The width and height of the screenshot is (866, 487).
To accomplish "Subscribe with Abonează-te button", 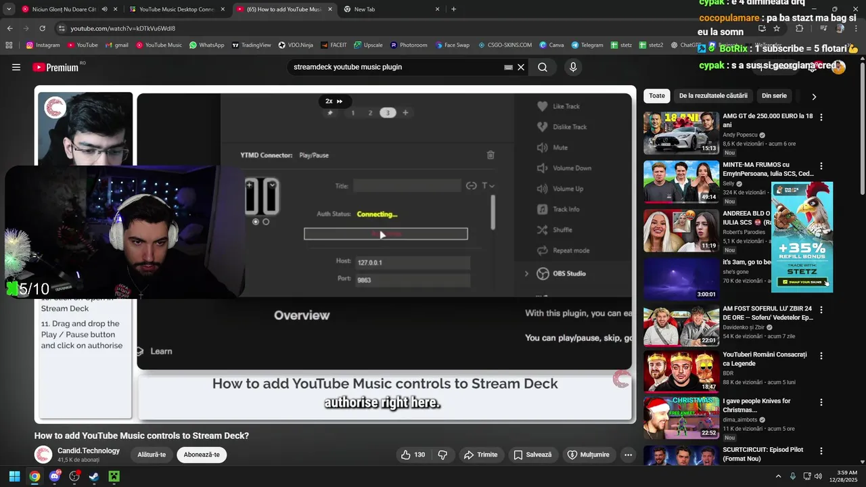I will (x=202, y=455).
